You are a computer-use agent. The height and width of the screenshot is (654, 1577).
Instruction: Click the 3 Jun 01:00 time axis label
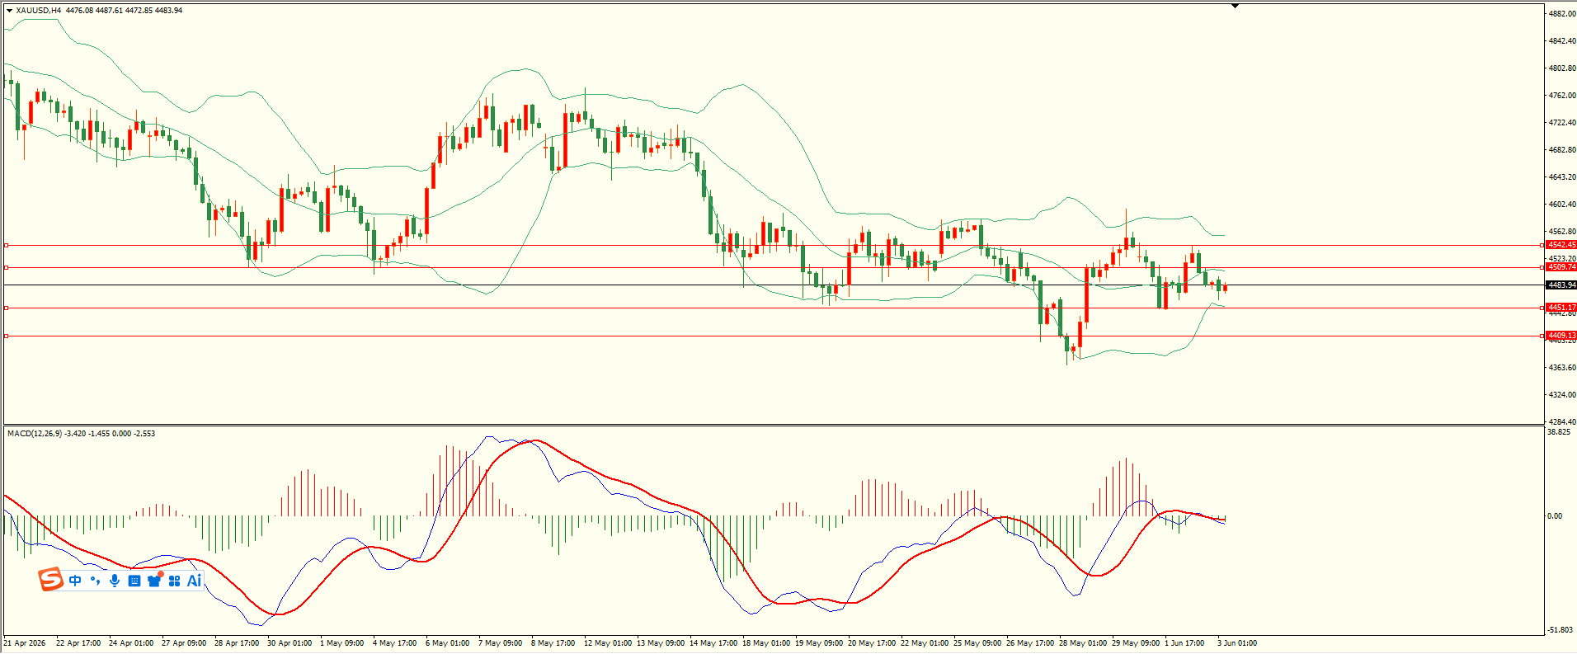pyautogui.click(x=1237, y=642)
